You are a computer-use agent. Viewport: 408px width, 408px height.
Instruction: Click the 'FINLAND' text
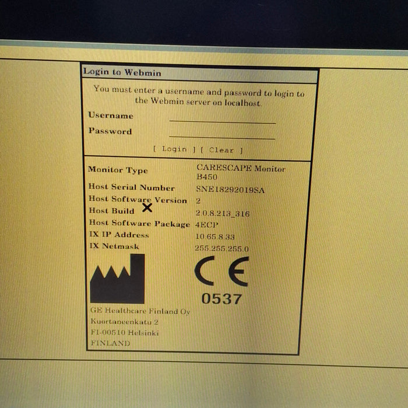[110, 343]
